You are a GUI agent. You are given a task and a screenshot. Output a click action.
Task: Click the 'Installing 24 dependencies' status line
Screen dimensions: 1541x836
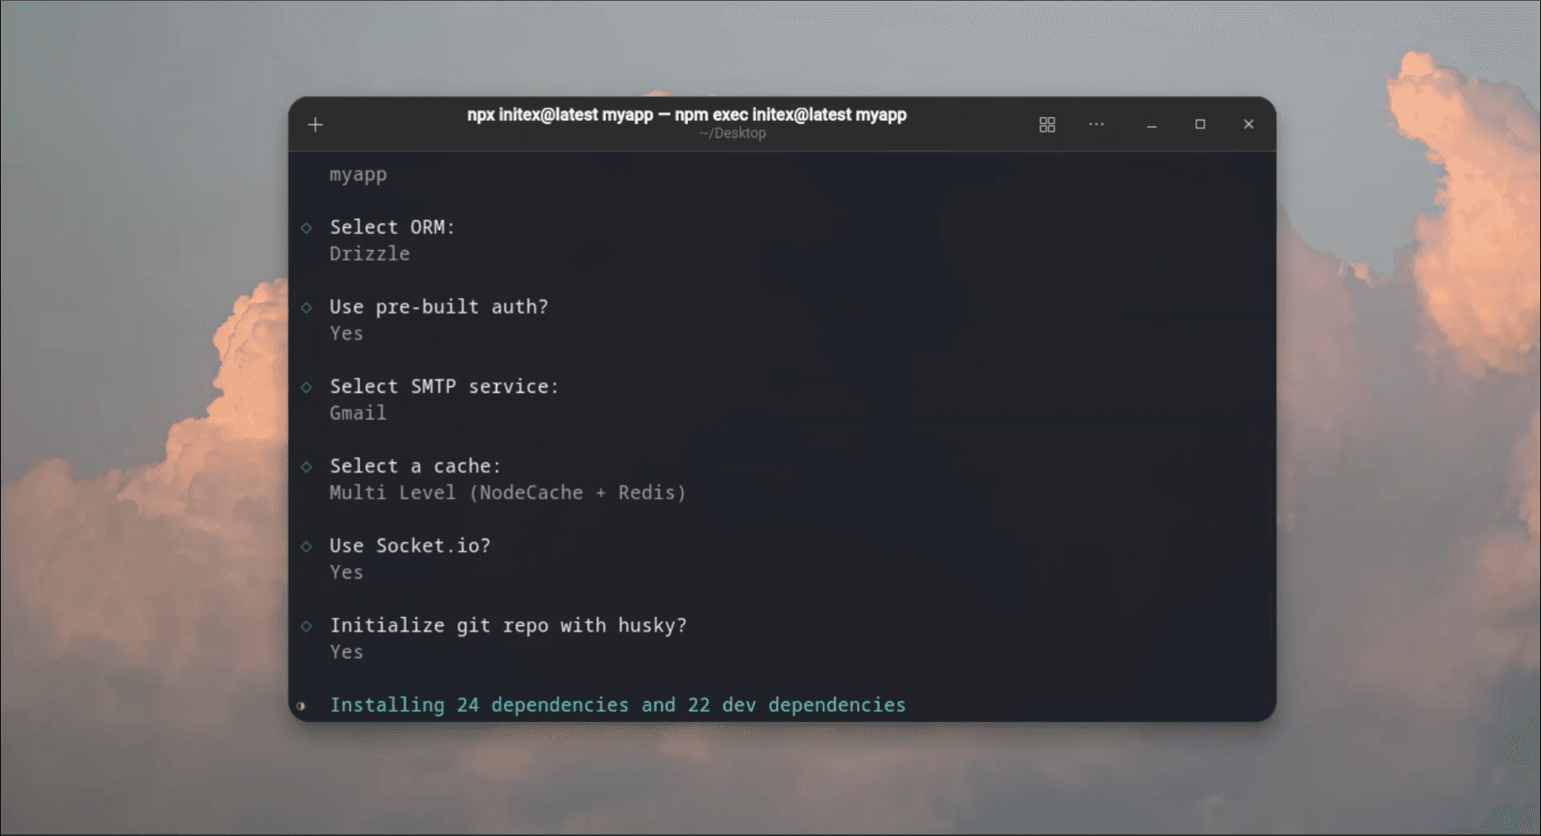point(617,704)
